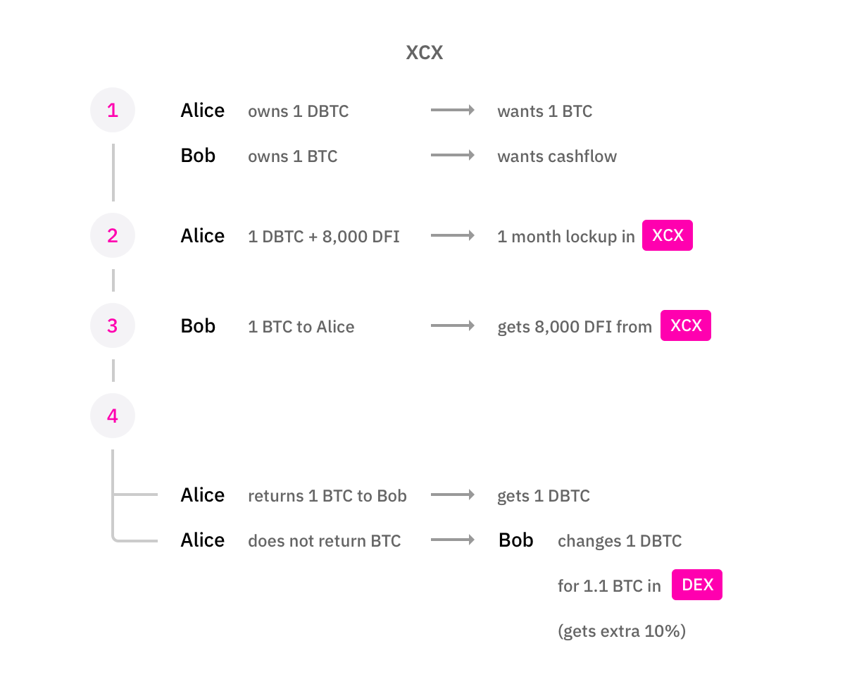The width and height of the screenshot is (845, 696).
Task: Click the pink XCX badge after "DFI from"
Action: coord(686,325)
